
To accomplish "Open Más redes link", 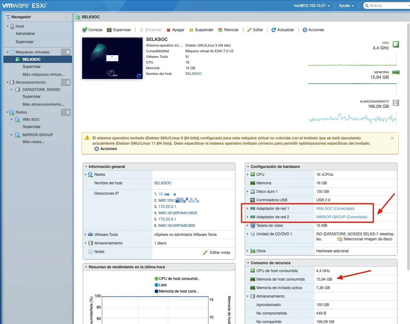I will (33, 142).
